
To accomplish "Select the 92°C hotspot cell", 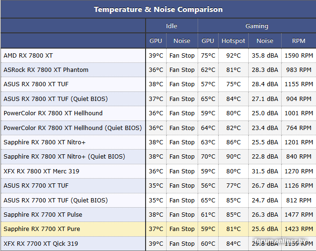I will coord(233,56).
